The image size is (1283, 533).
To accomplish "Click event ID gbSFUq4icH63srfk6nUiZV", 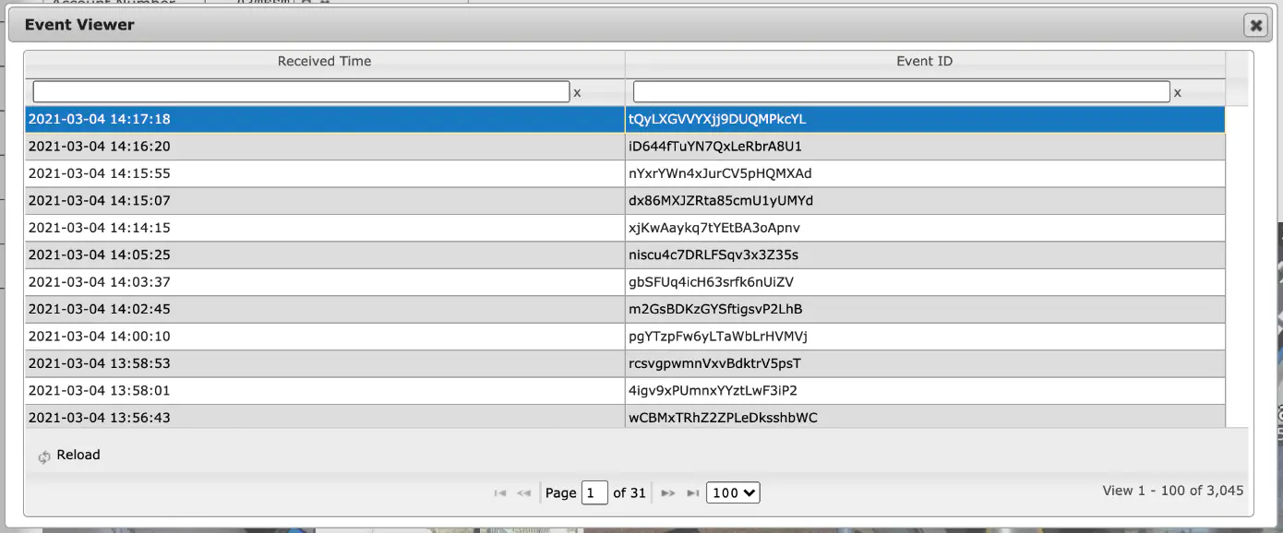I will coord(711,282).
